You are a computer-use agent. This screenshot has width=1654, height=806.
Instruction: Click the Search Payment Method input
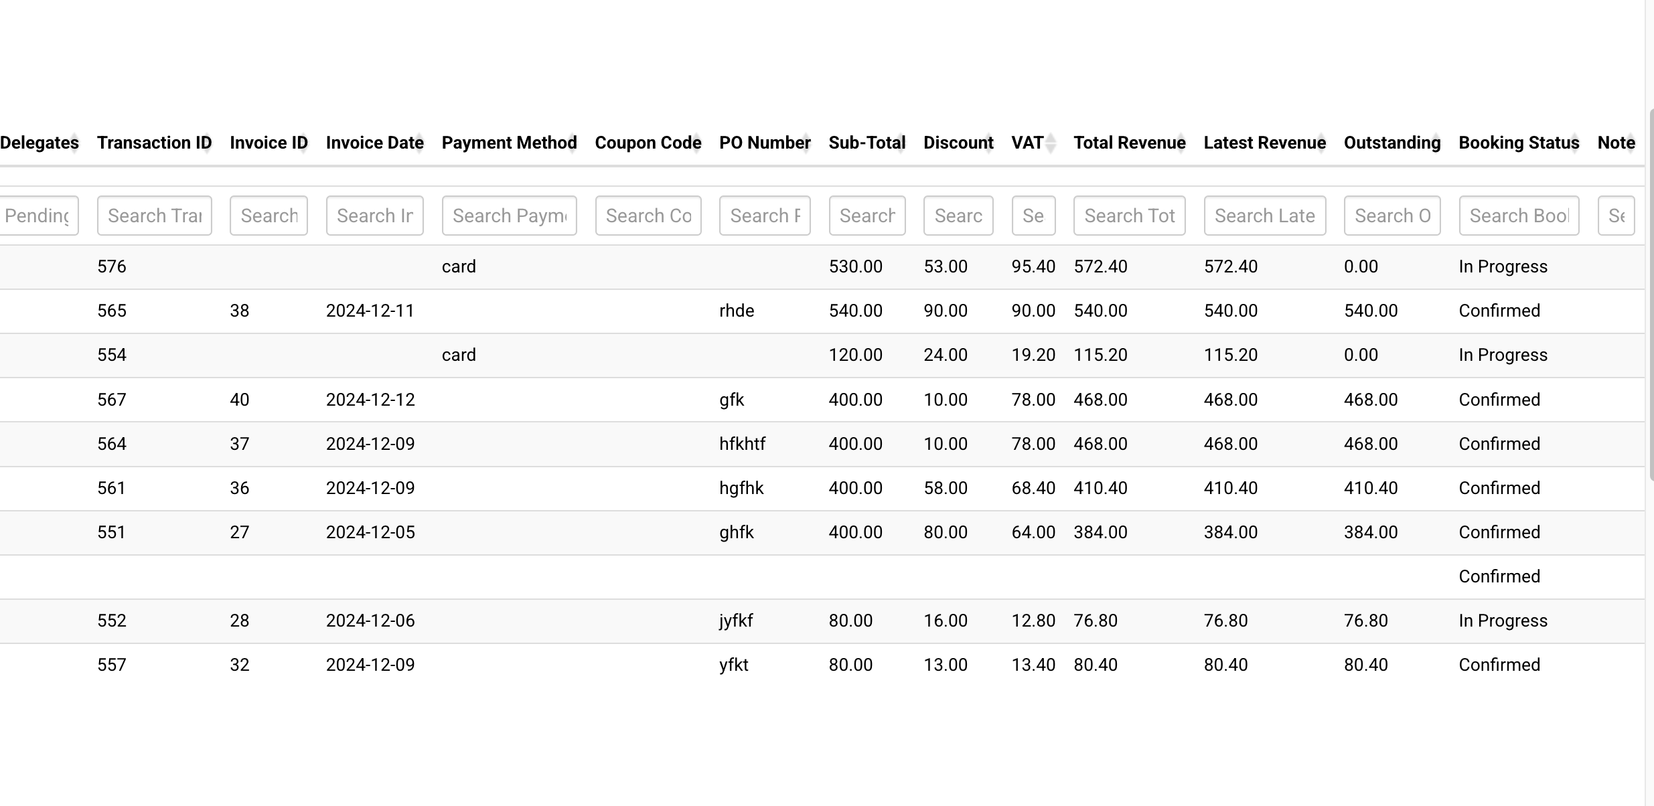pos(509,216)
